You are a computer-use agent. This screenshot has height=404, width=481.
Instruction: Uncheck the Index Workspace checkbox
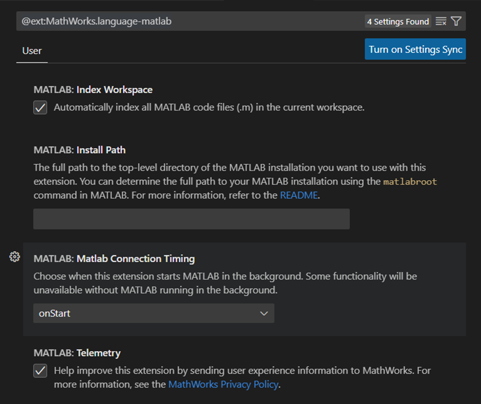[x=40, y=108]
